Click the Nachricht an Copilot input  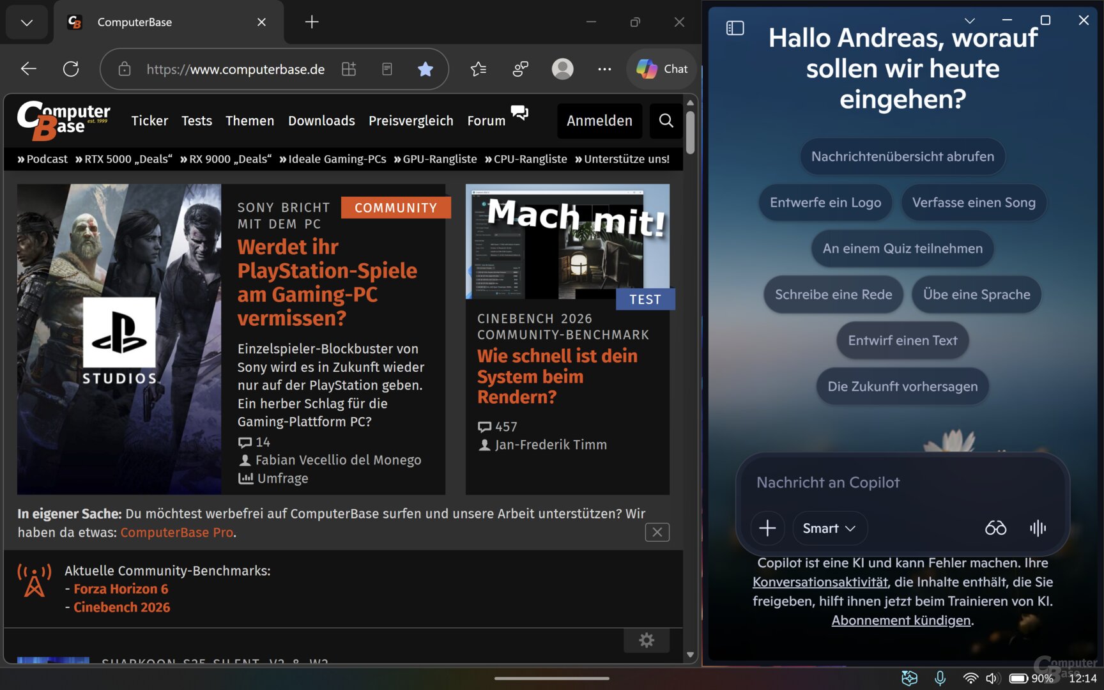pyautogui.click(x=903, y=482)
